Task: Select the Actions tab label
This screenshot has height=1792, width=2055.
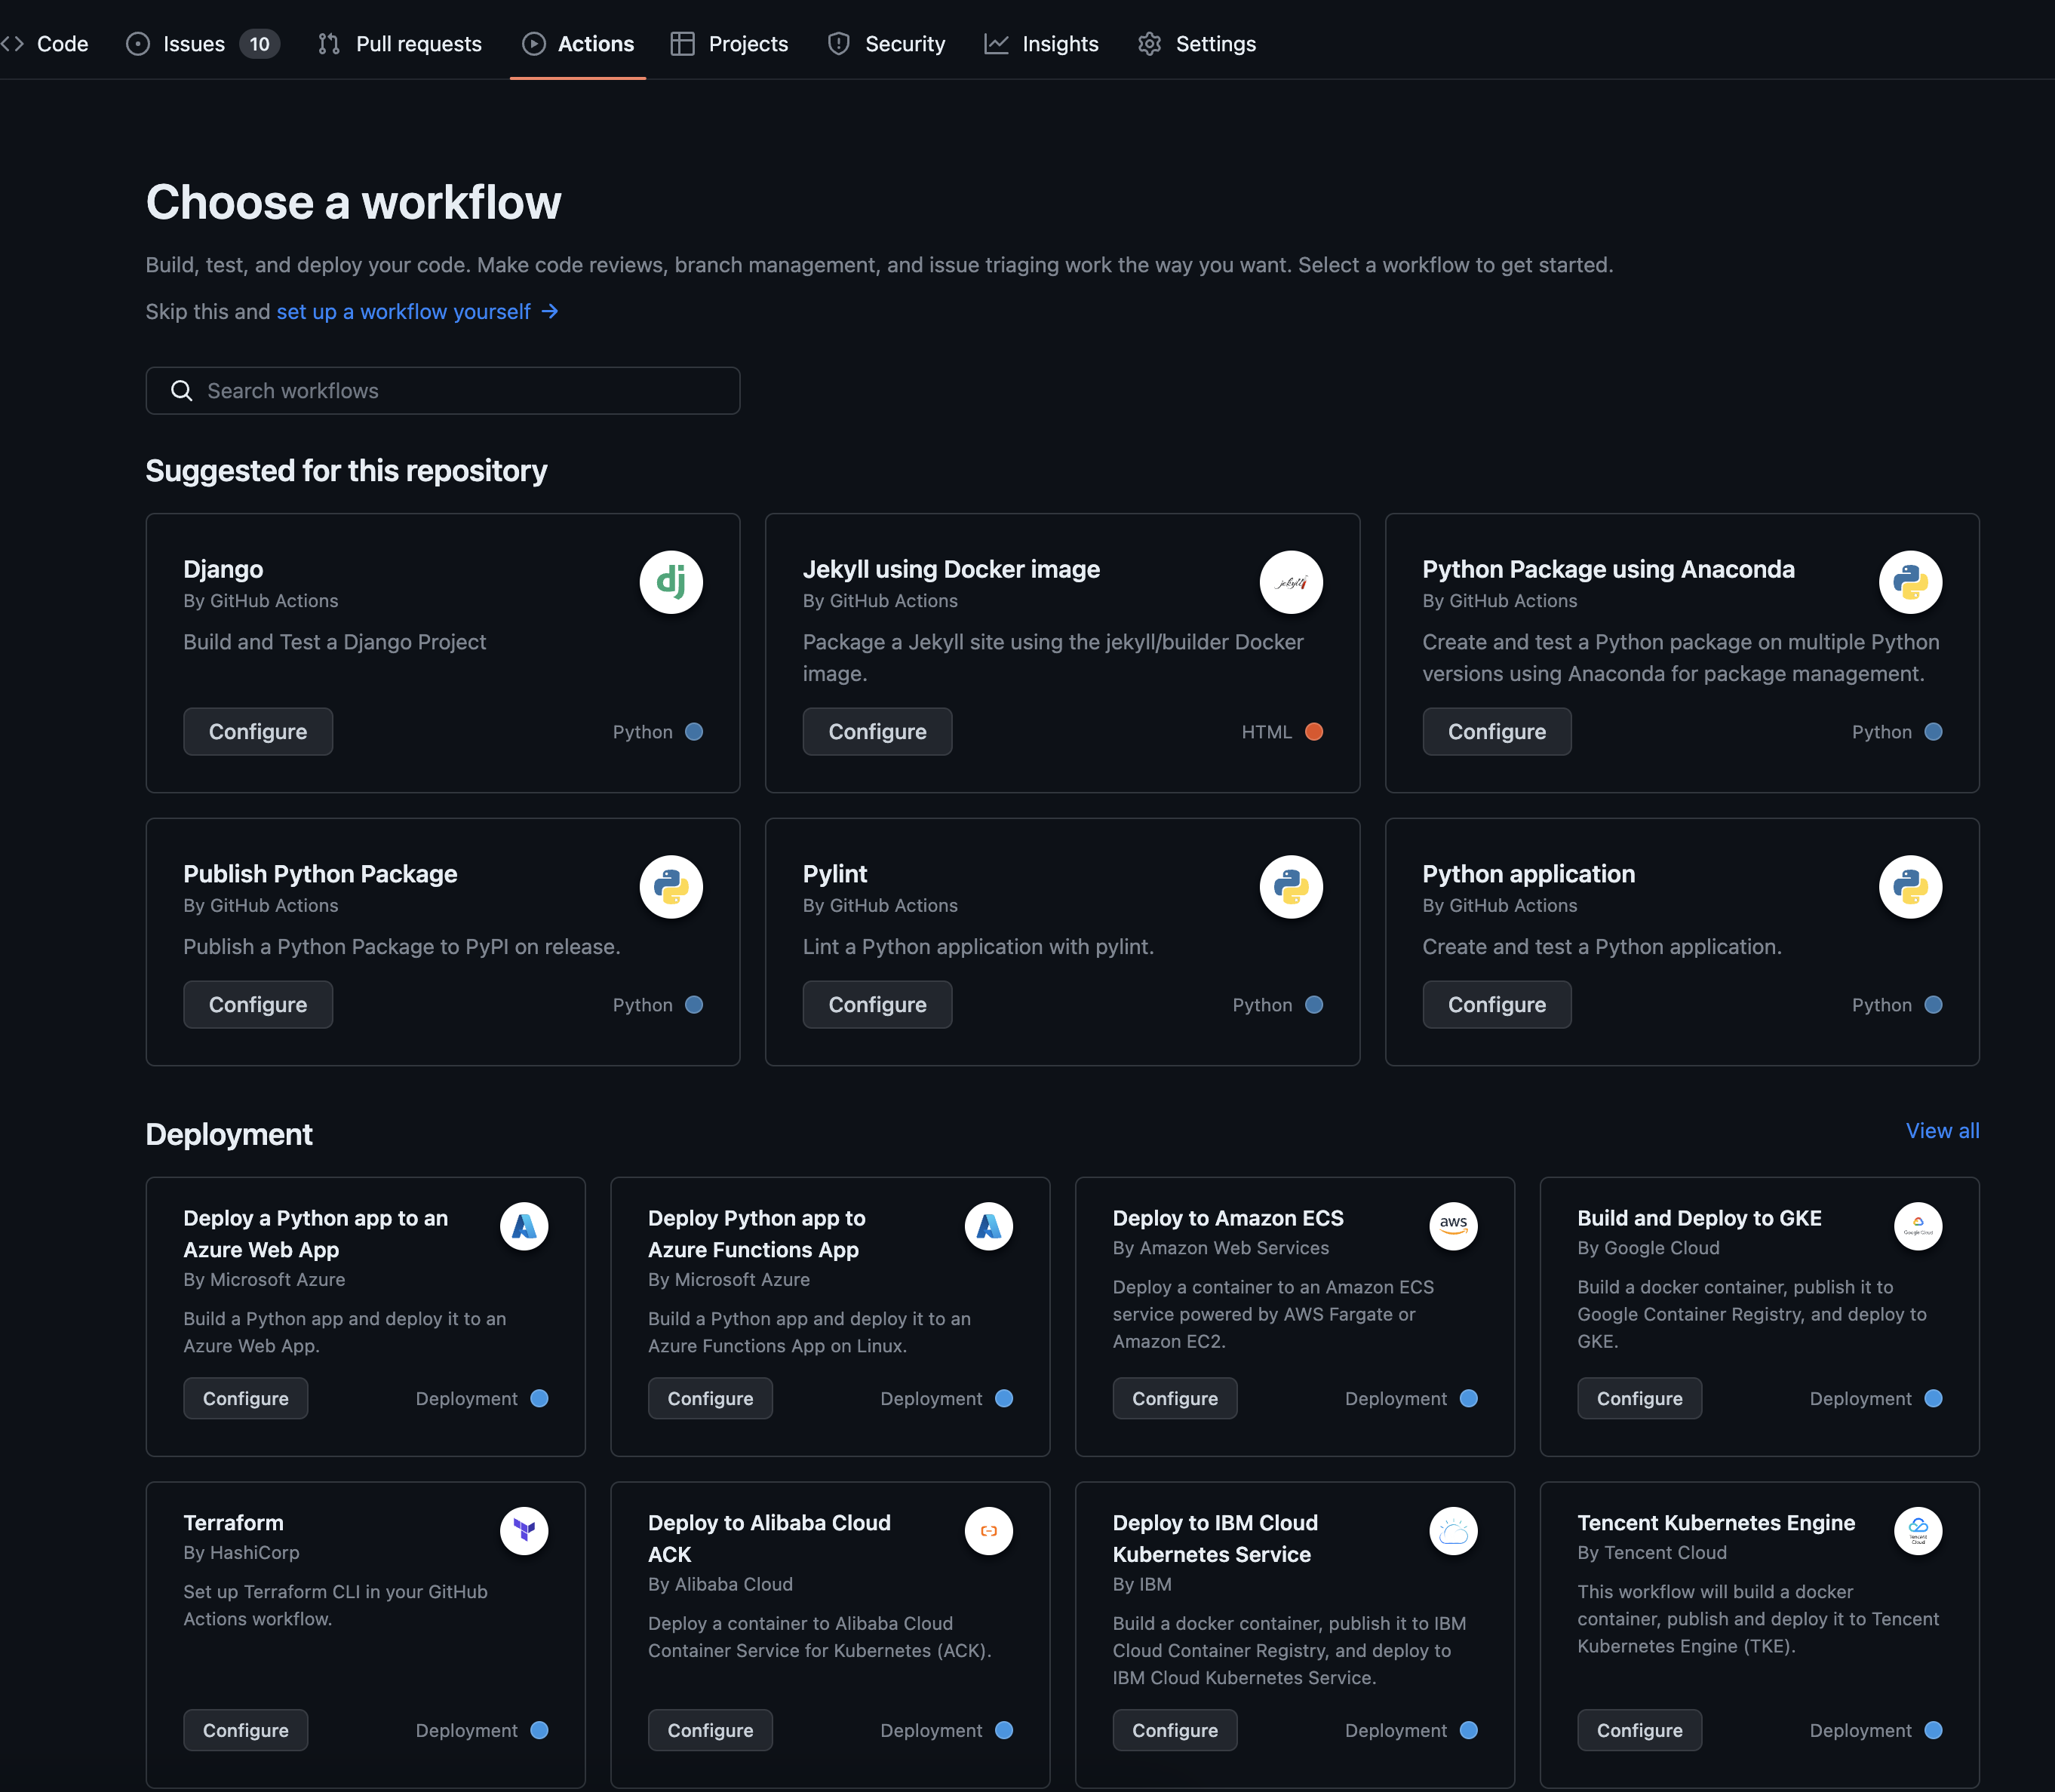Action: (596, 44)
